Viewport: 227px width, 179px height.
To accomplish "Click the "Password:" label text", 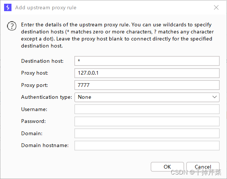I will (33, 121).
